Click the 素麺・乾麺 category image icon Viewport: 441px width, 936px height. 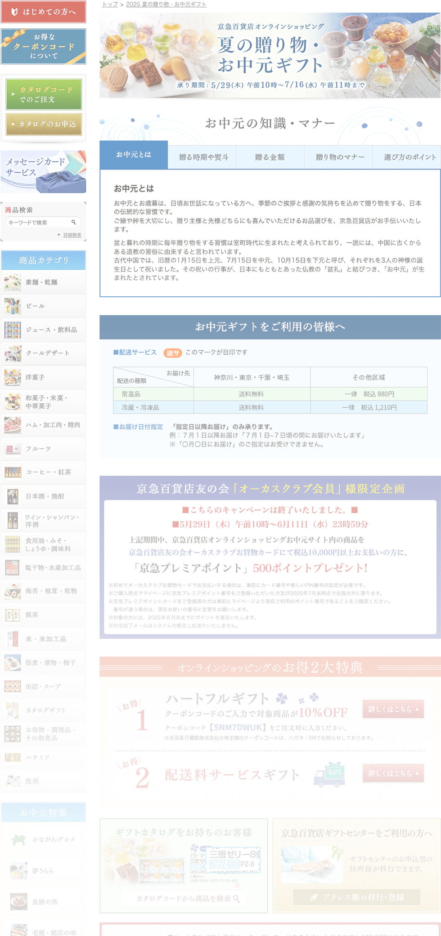pos(13,282)
